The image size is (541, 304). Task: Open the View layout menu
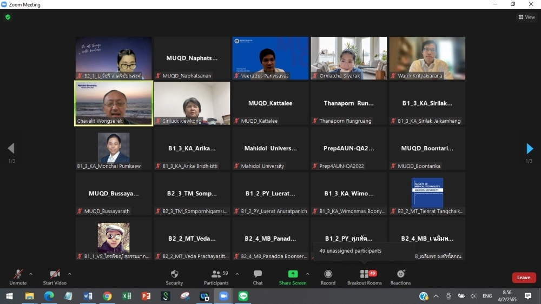pos(526,17)
